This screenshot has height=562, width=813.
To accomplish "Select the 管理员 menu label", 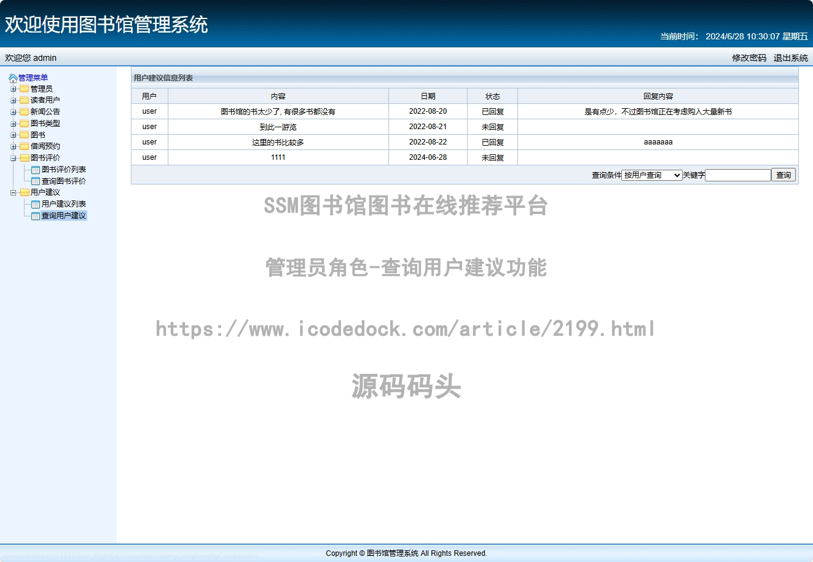I will coord(42,89).
